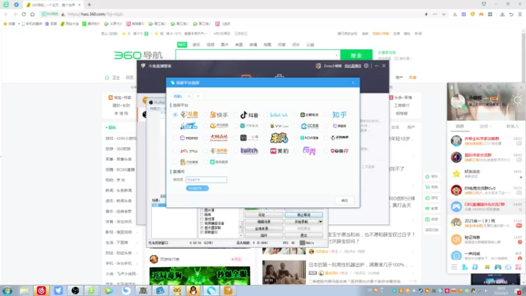This screenshot has height=296, width=526.
Task: Open the QQ penguin taskbar icon
Action: pyautogui.click(x=193, y=290)
